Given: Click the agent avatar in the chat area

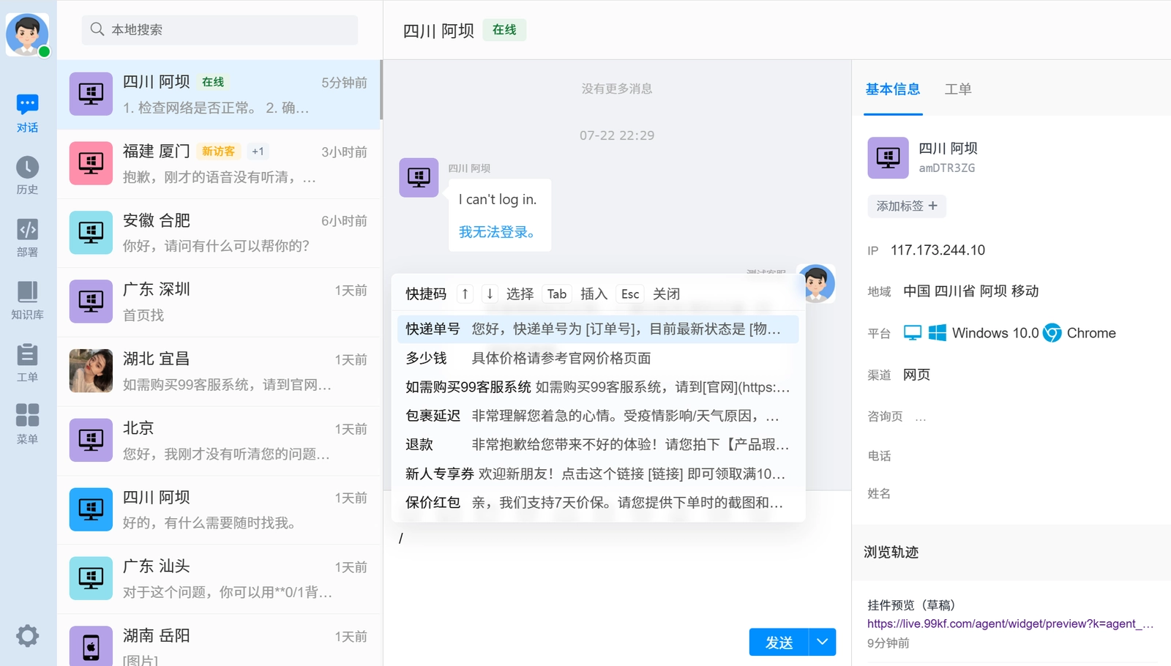Looking at the screenshot, I should pyautogui.click(x=816, y=283).
